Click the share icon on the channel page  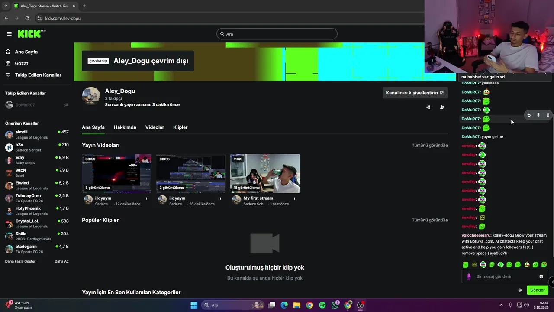pyautogui.click(x=428, y=107)
